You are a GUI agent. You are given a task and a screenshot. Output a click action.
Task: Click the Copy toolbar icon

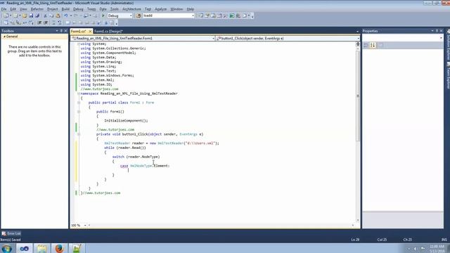click(x=51, y=15)
